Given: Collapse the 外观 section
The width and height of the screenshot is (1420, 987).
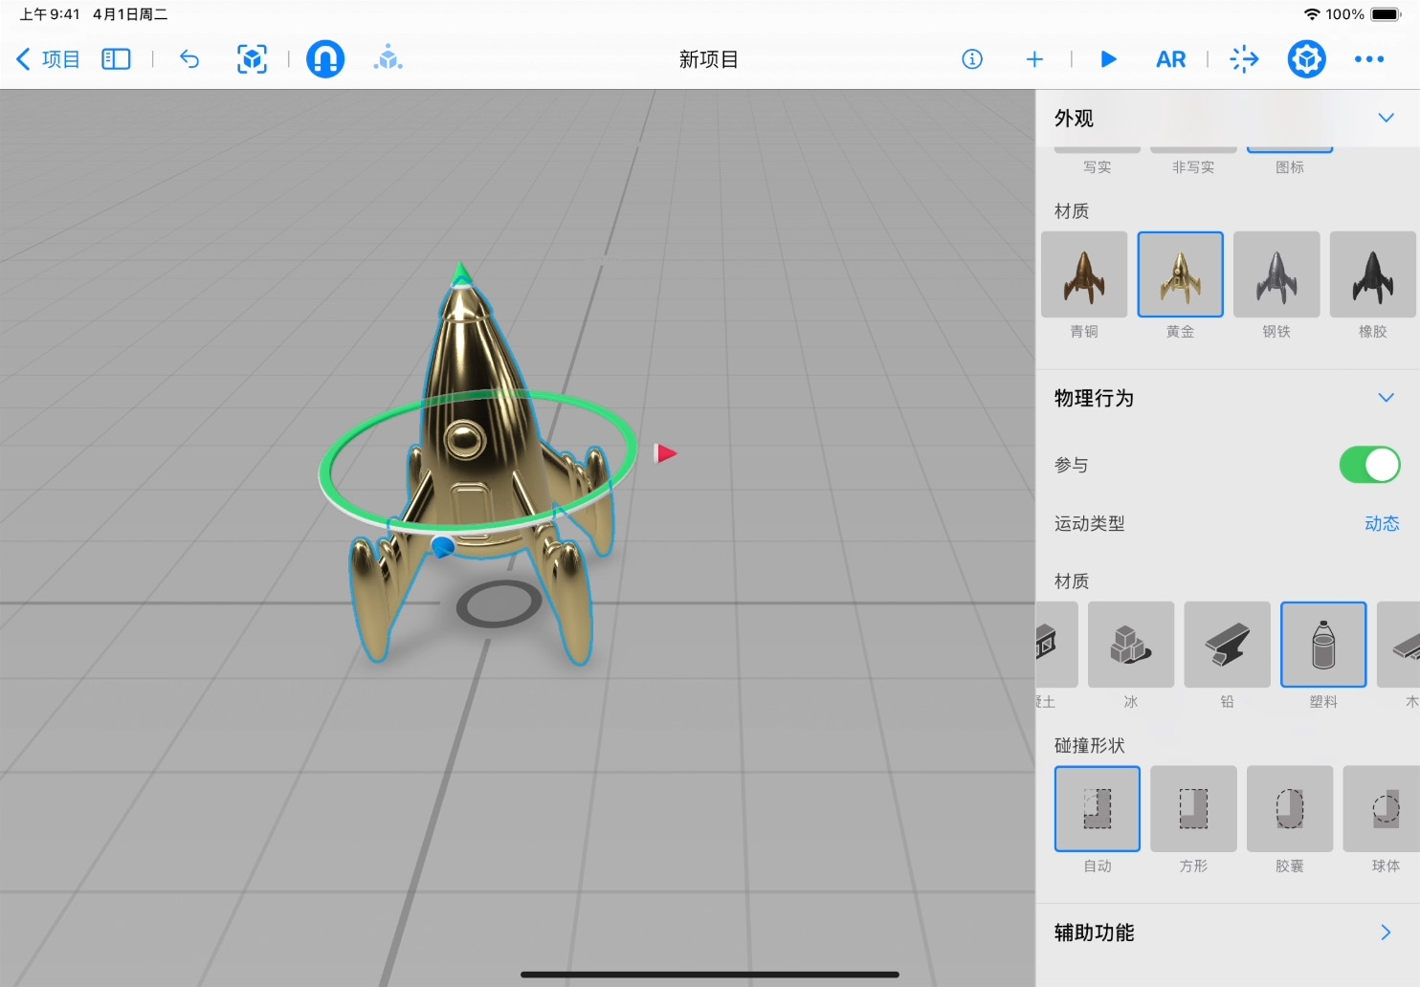Looking at the screenshot, I should pos(1386,118).
